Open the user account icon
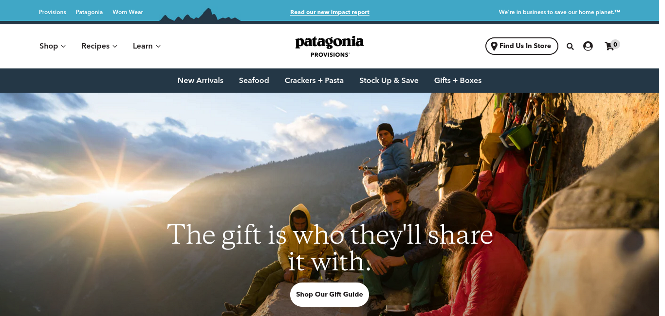This screenshot has width=665, height=316. coord(588,46)
